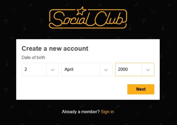Click the "Date of birth" label
This screenshot has width=177, height=125.
(x=33, y=57)
